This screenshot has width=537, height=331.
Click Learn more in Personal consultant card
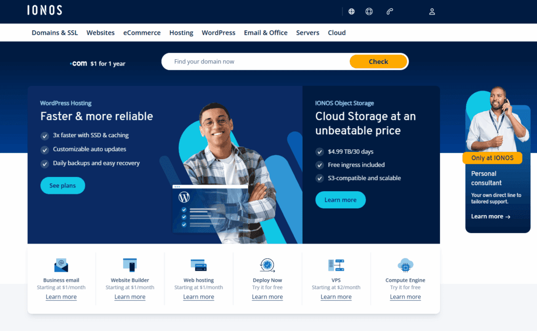[490, 216]
